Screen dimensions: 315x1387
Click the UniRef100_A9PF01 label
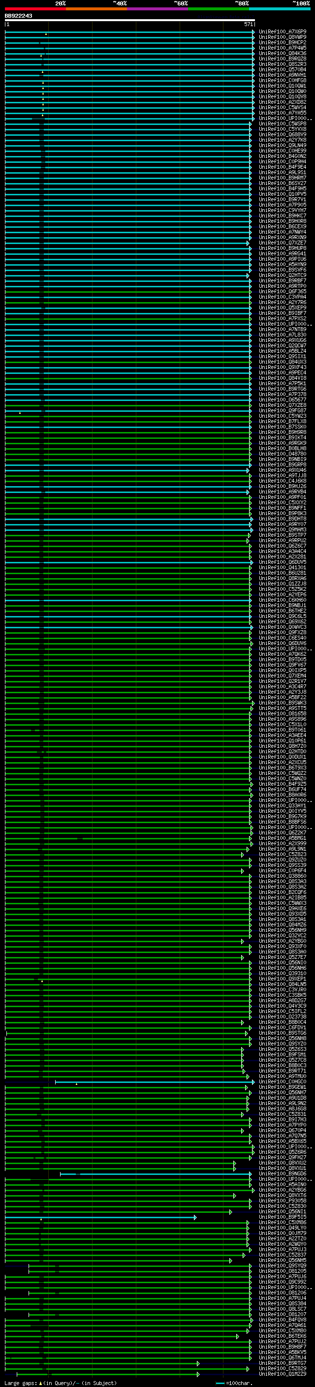[x=282, y=497]
